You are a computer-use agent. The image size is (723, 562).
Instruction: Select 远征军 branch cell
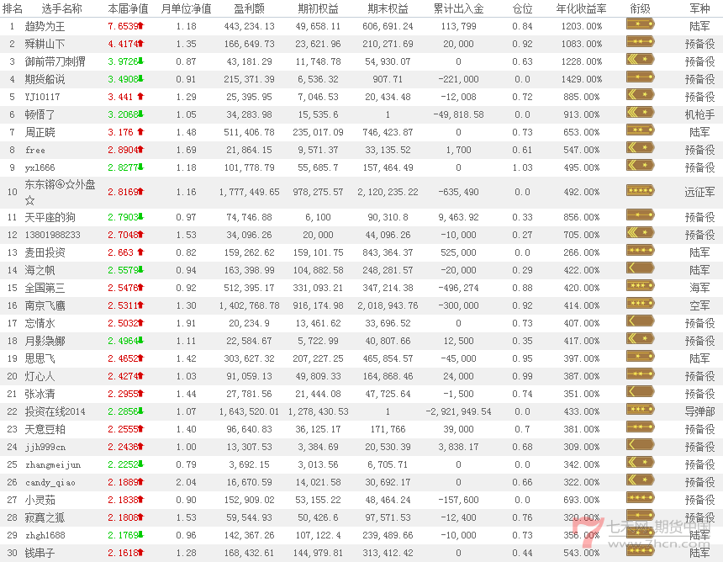click(x=699, y=192)
